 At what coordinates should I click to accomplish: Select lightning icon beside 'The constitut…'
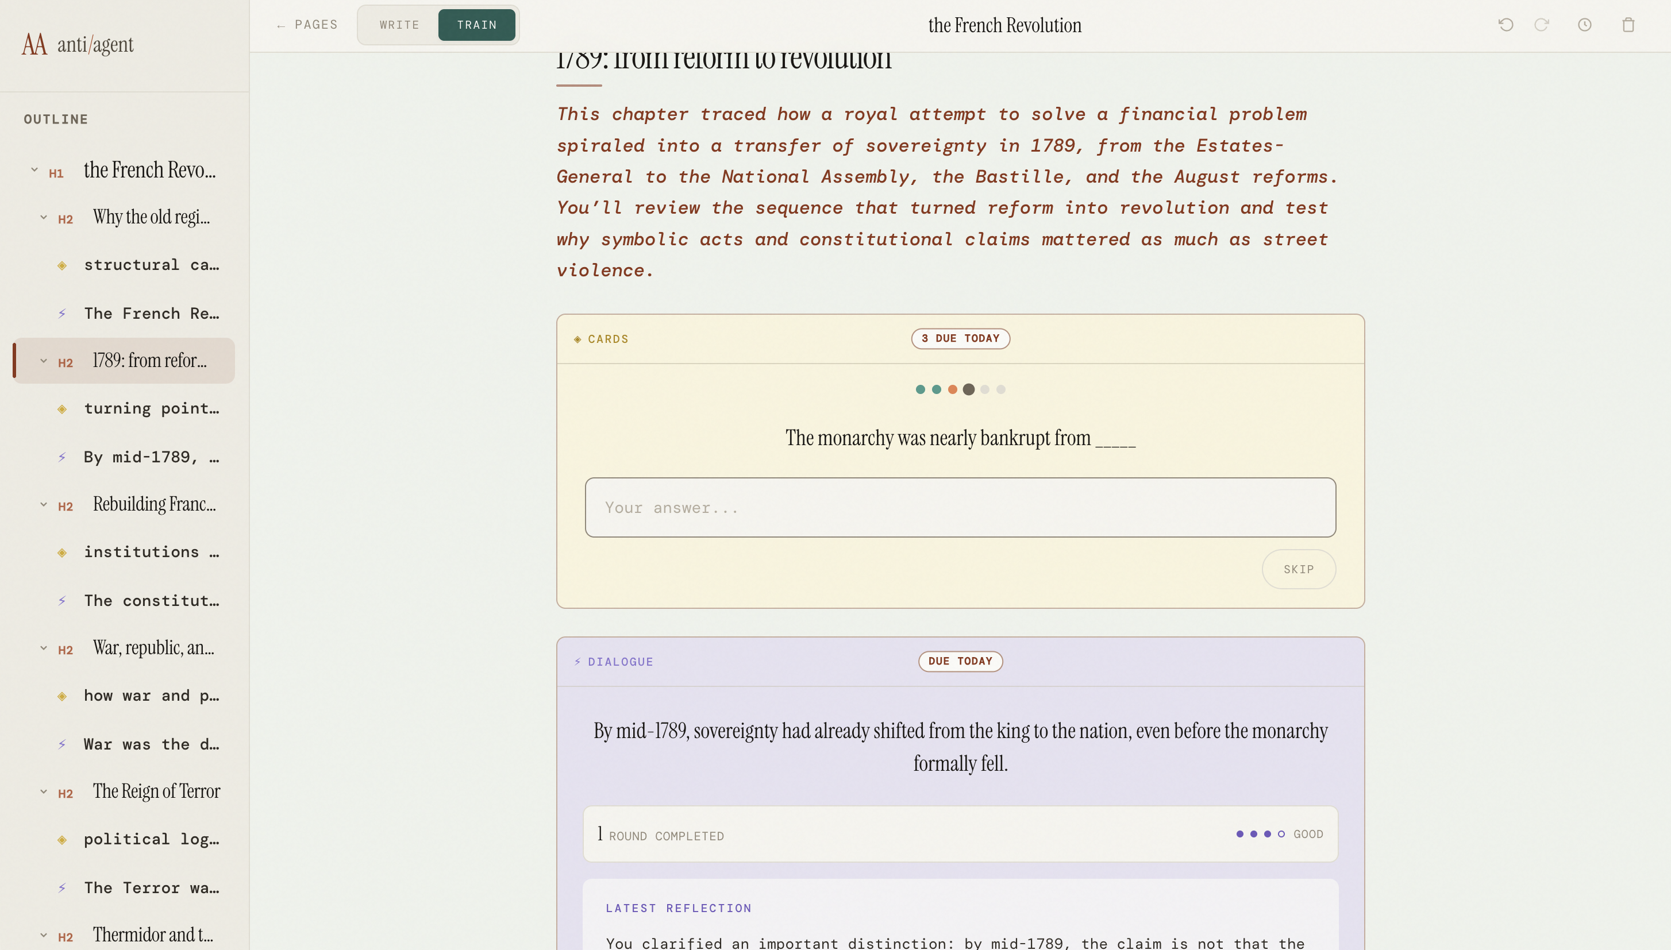62,601
